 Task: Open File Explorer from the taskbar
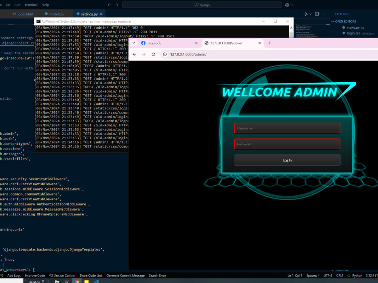coord(57,281)
